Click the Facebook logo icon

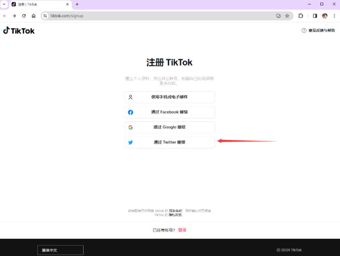[130, 112]
